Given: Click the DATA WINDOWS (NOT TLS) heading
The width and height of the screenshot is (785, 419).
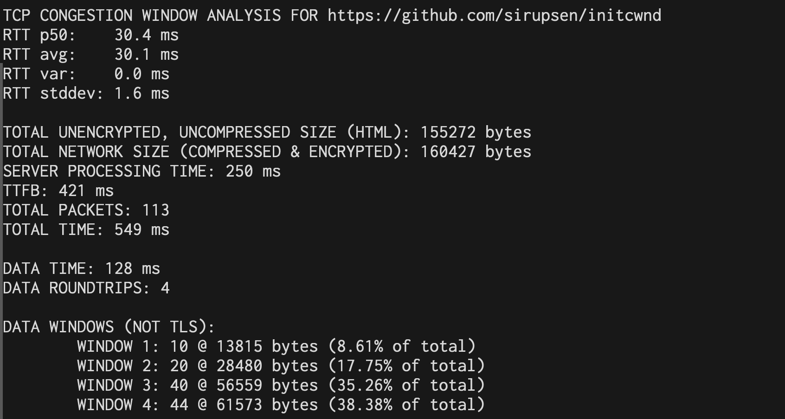Looking at the screenshot, I should (x=109, y=327).
